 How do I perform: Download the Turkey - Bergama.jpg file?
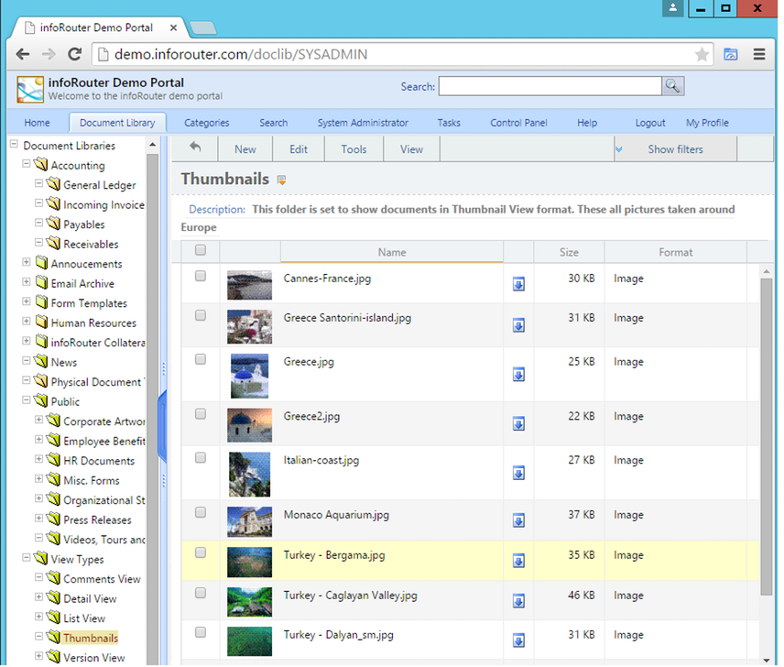pos(518,563)
